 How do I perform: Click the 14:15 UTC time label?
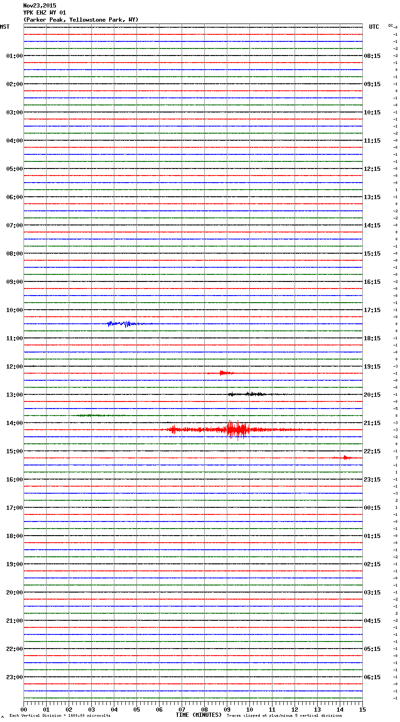coord(372,225)
